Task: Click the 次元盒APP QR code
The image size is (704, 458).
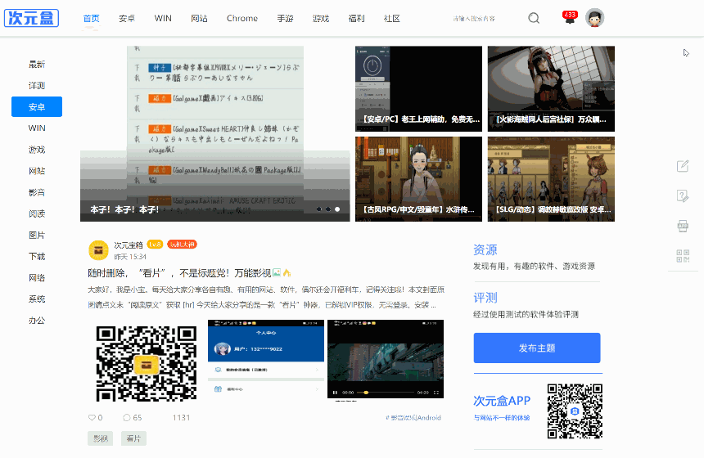Action: click(x=575, y=411)
